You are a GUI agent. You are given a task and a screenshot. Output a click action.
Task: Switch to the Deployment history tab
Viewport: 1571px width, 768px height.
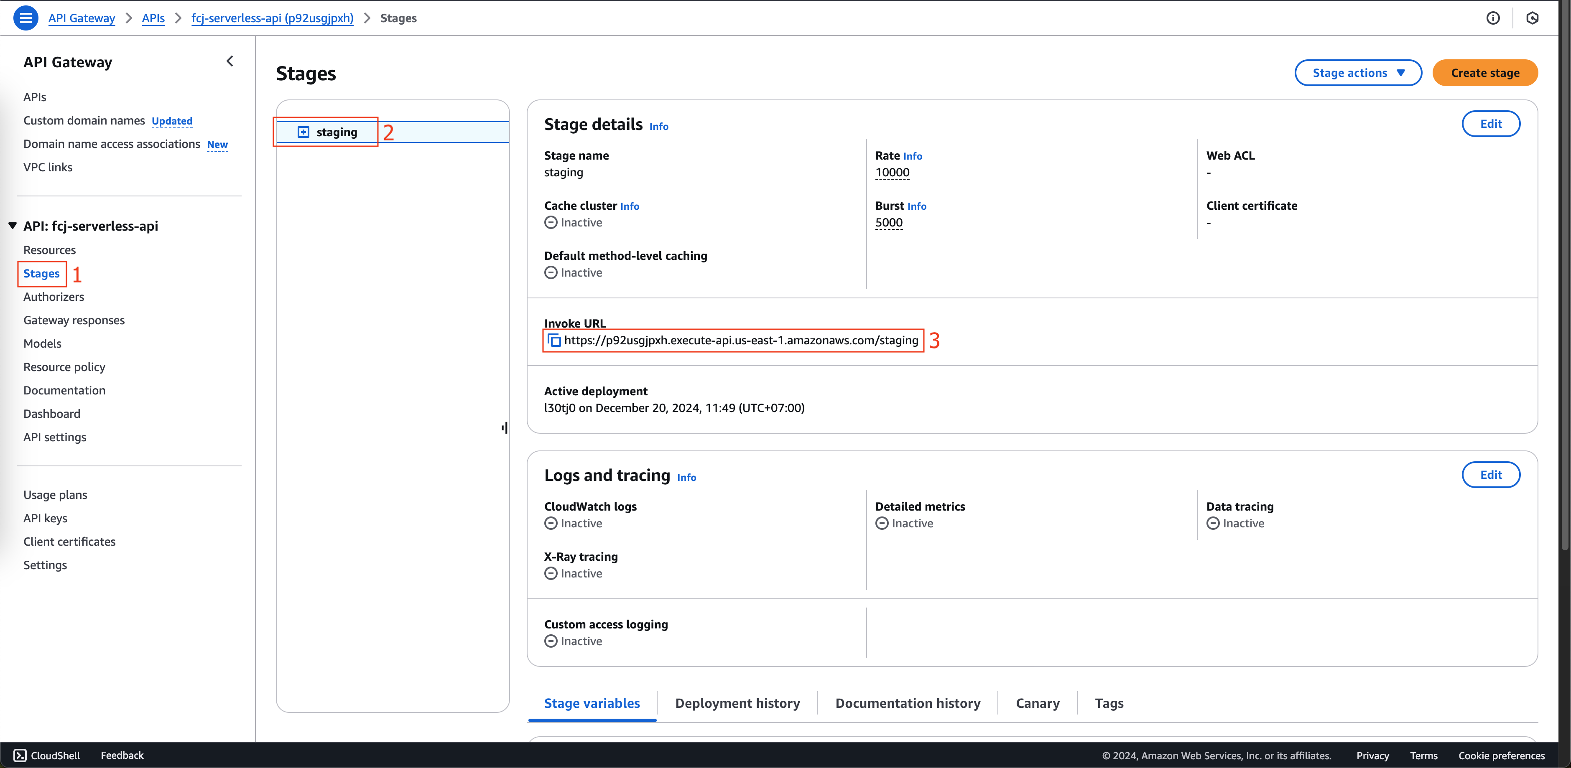pyautogui.click(x=737, y=703)
